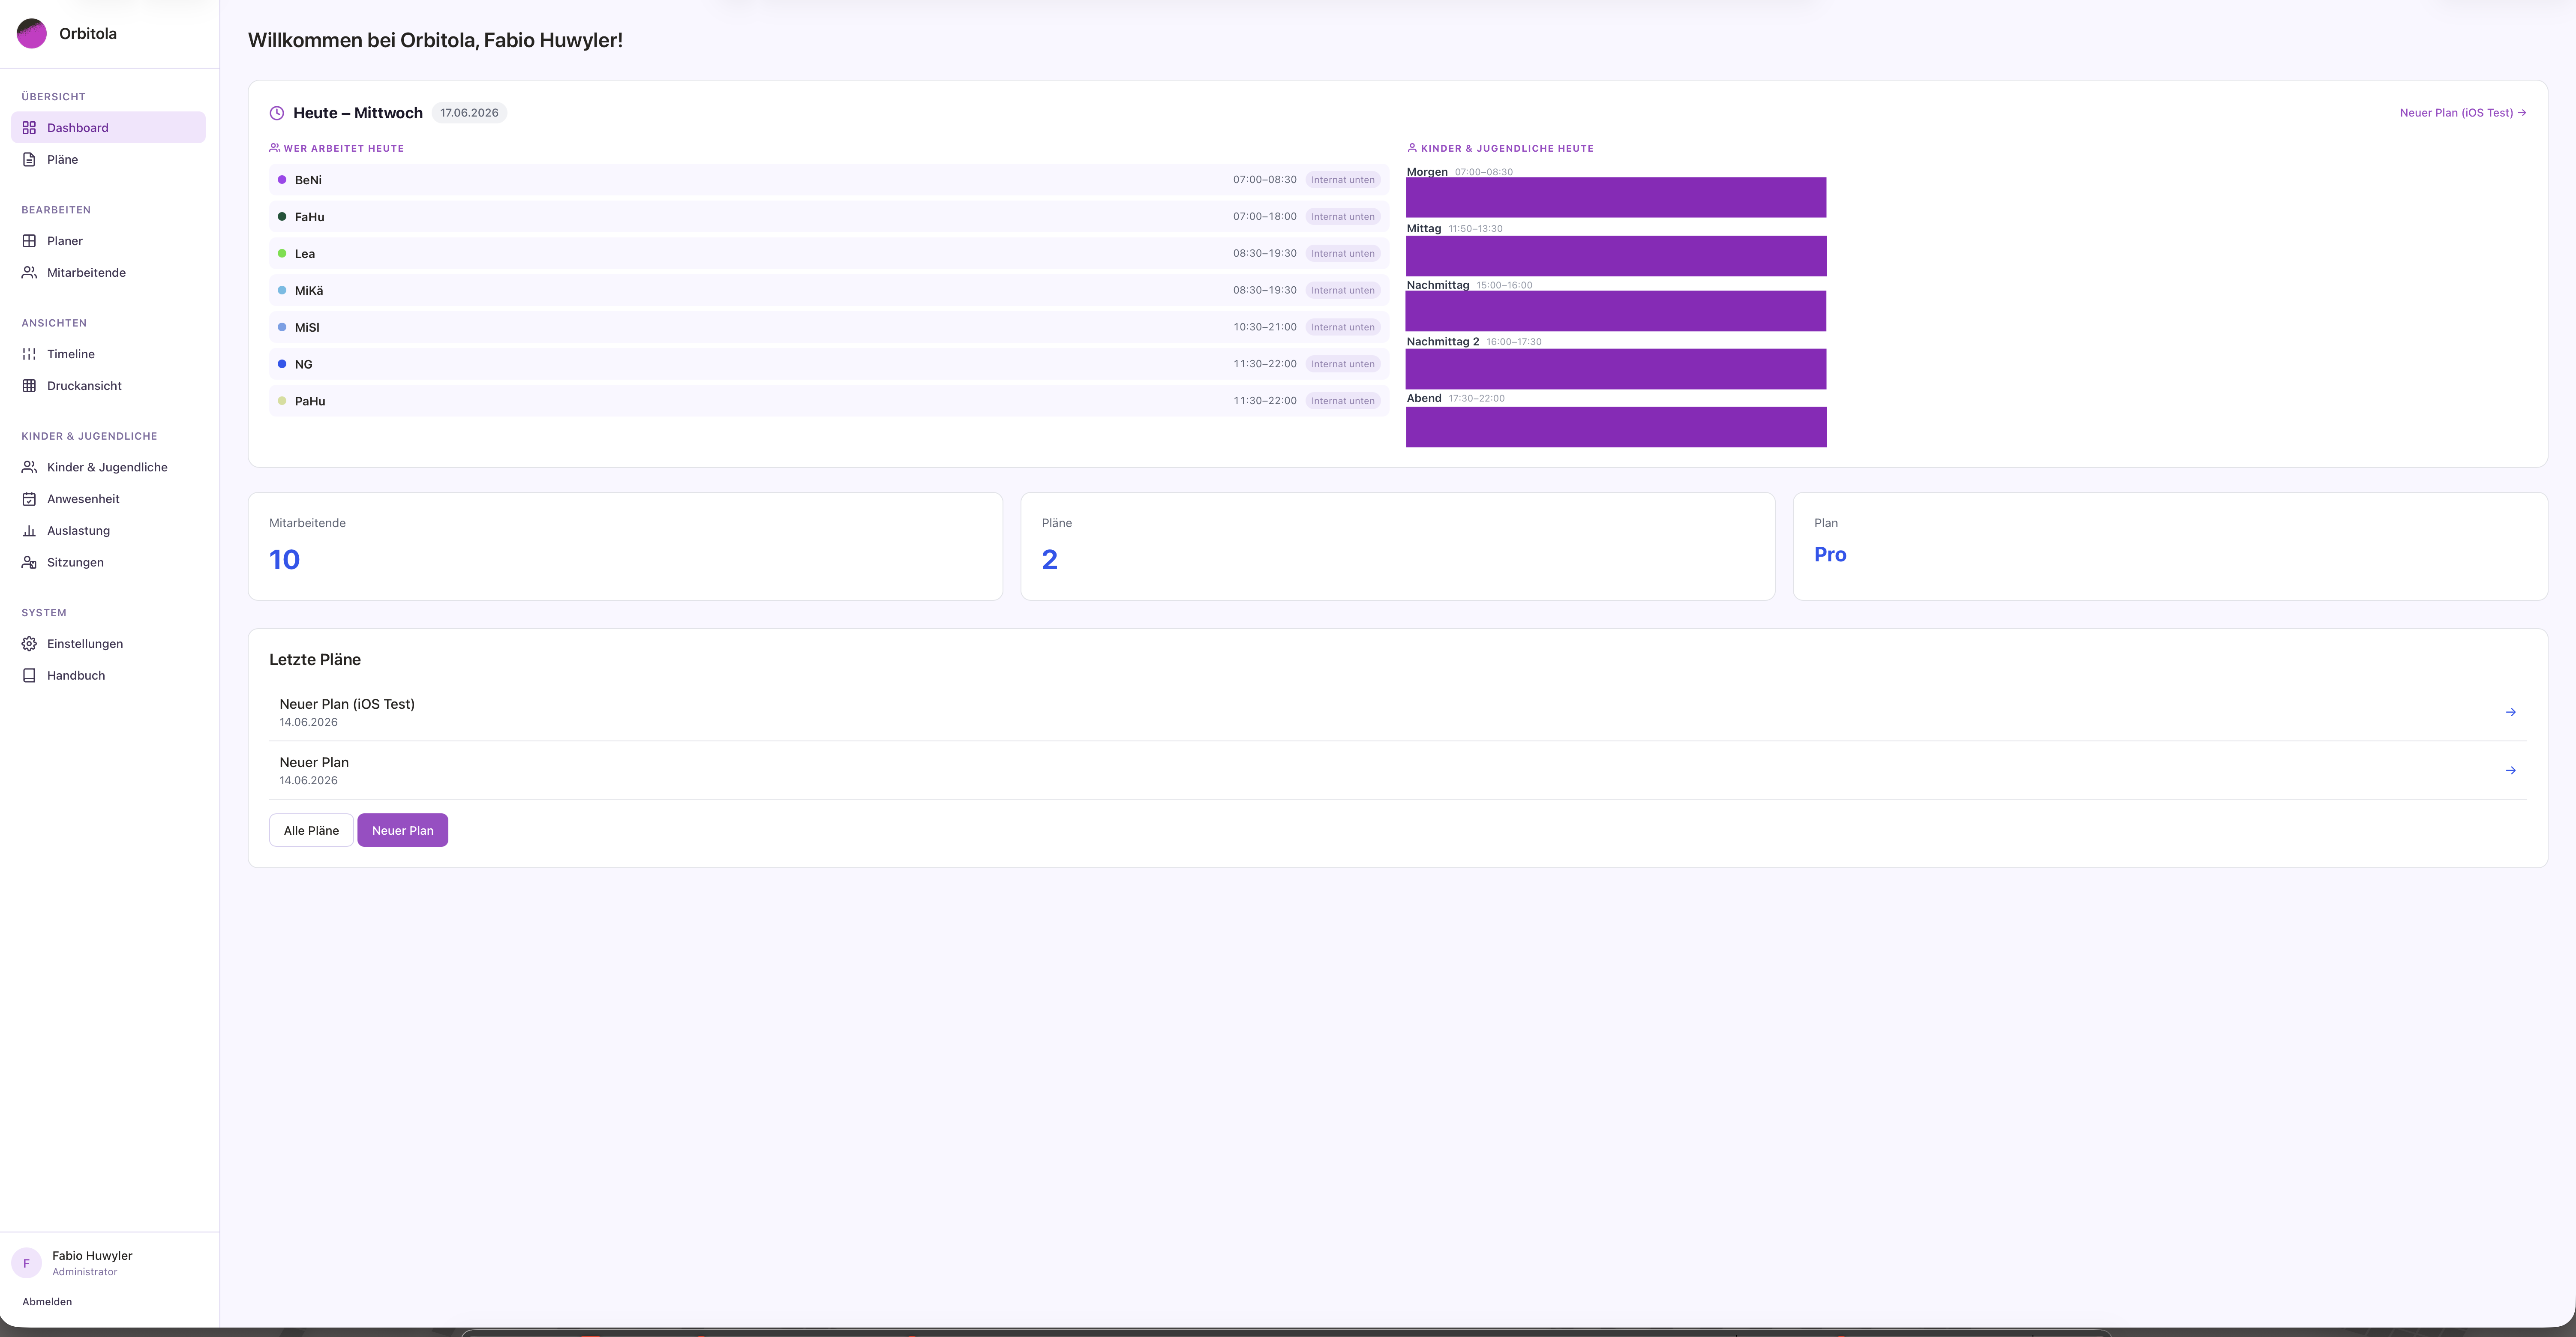Click the Internat unten badge on BeNi's row
Viewport: 2576px width, 1337px height.
[x=1343, y=180]
